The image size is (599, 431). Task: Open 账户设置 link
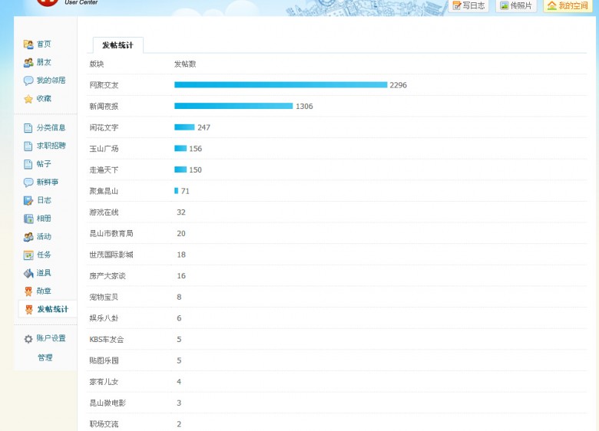pos(51,338)
